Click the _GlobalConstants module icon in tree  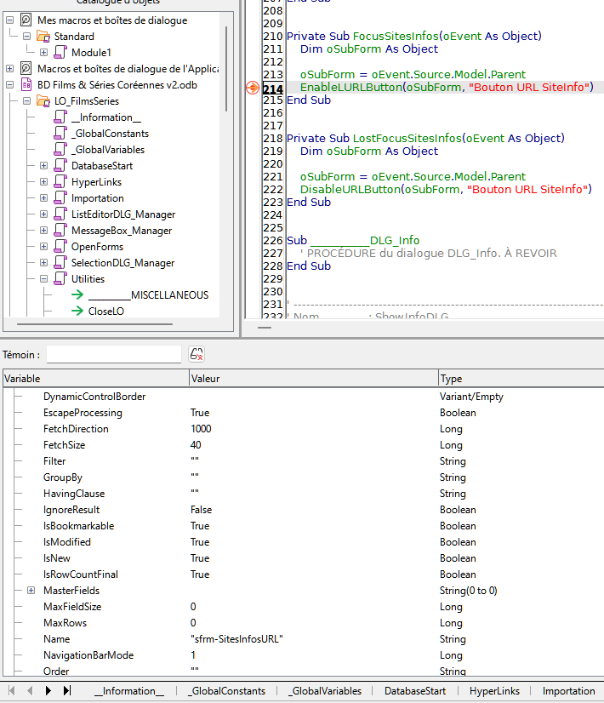(x=60, y=133)
